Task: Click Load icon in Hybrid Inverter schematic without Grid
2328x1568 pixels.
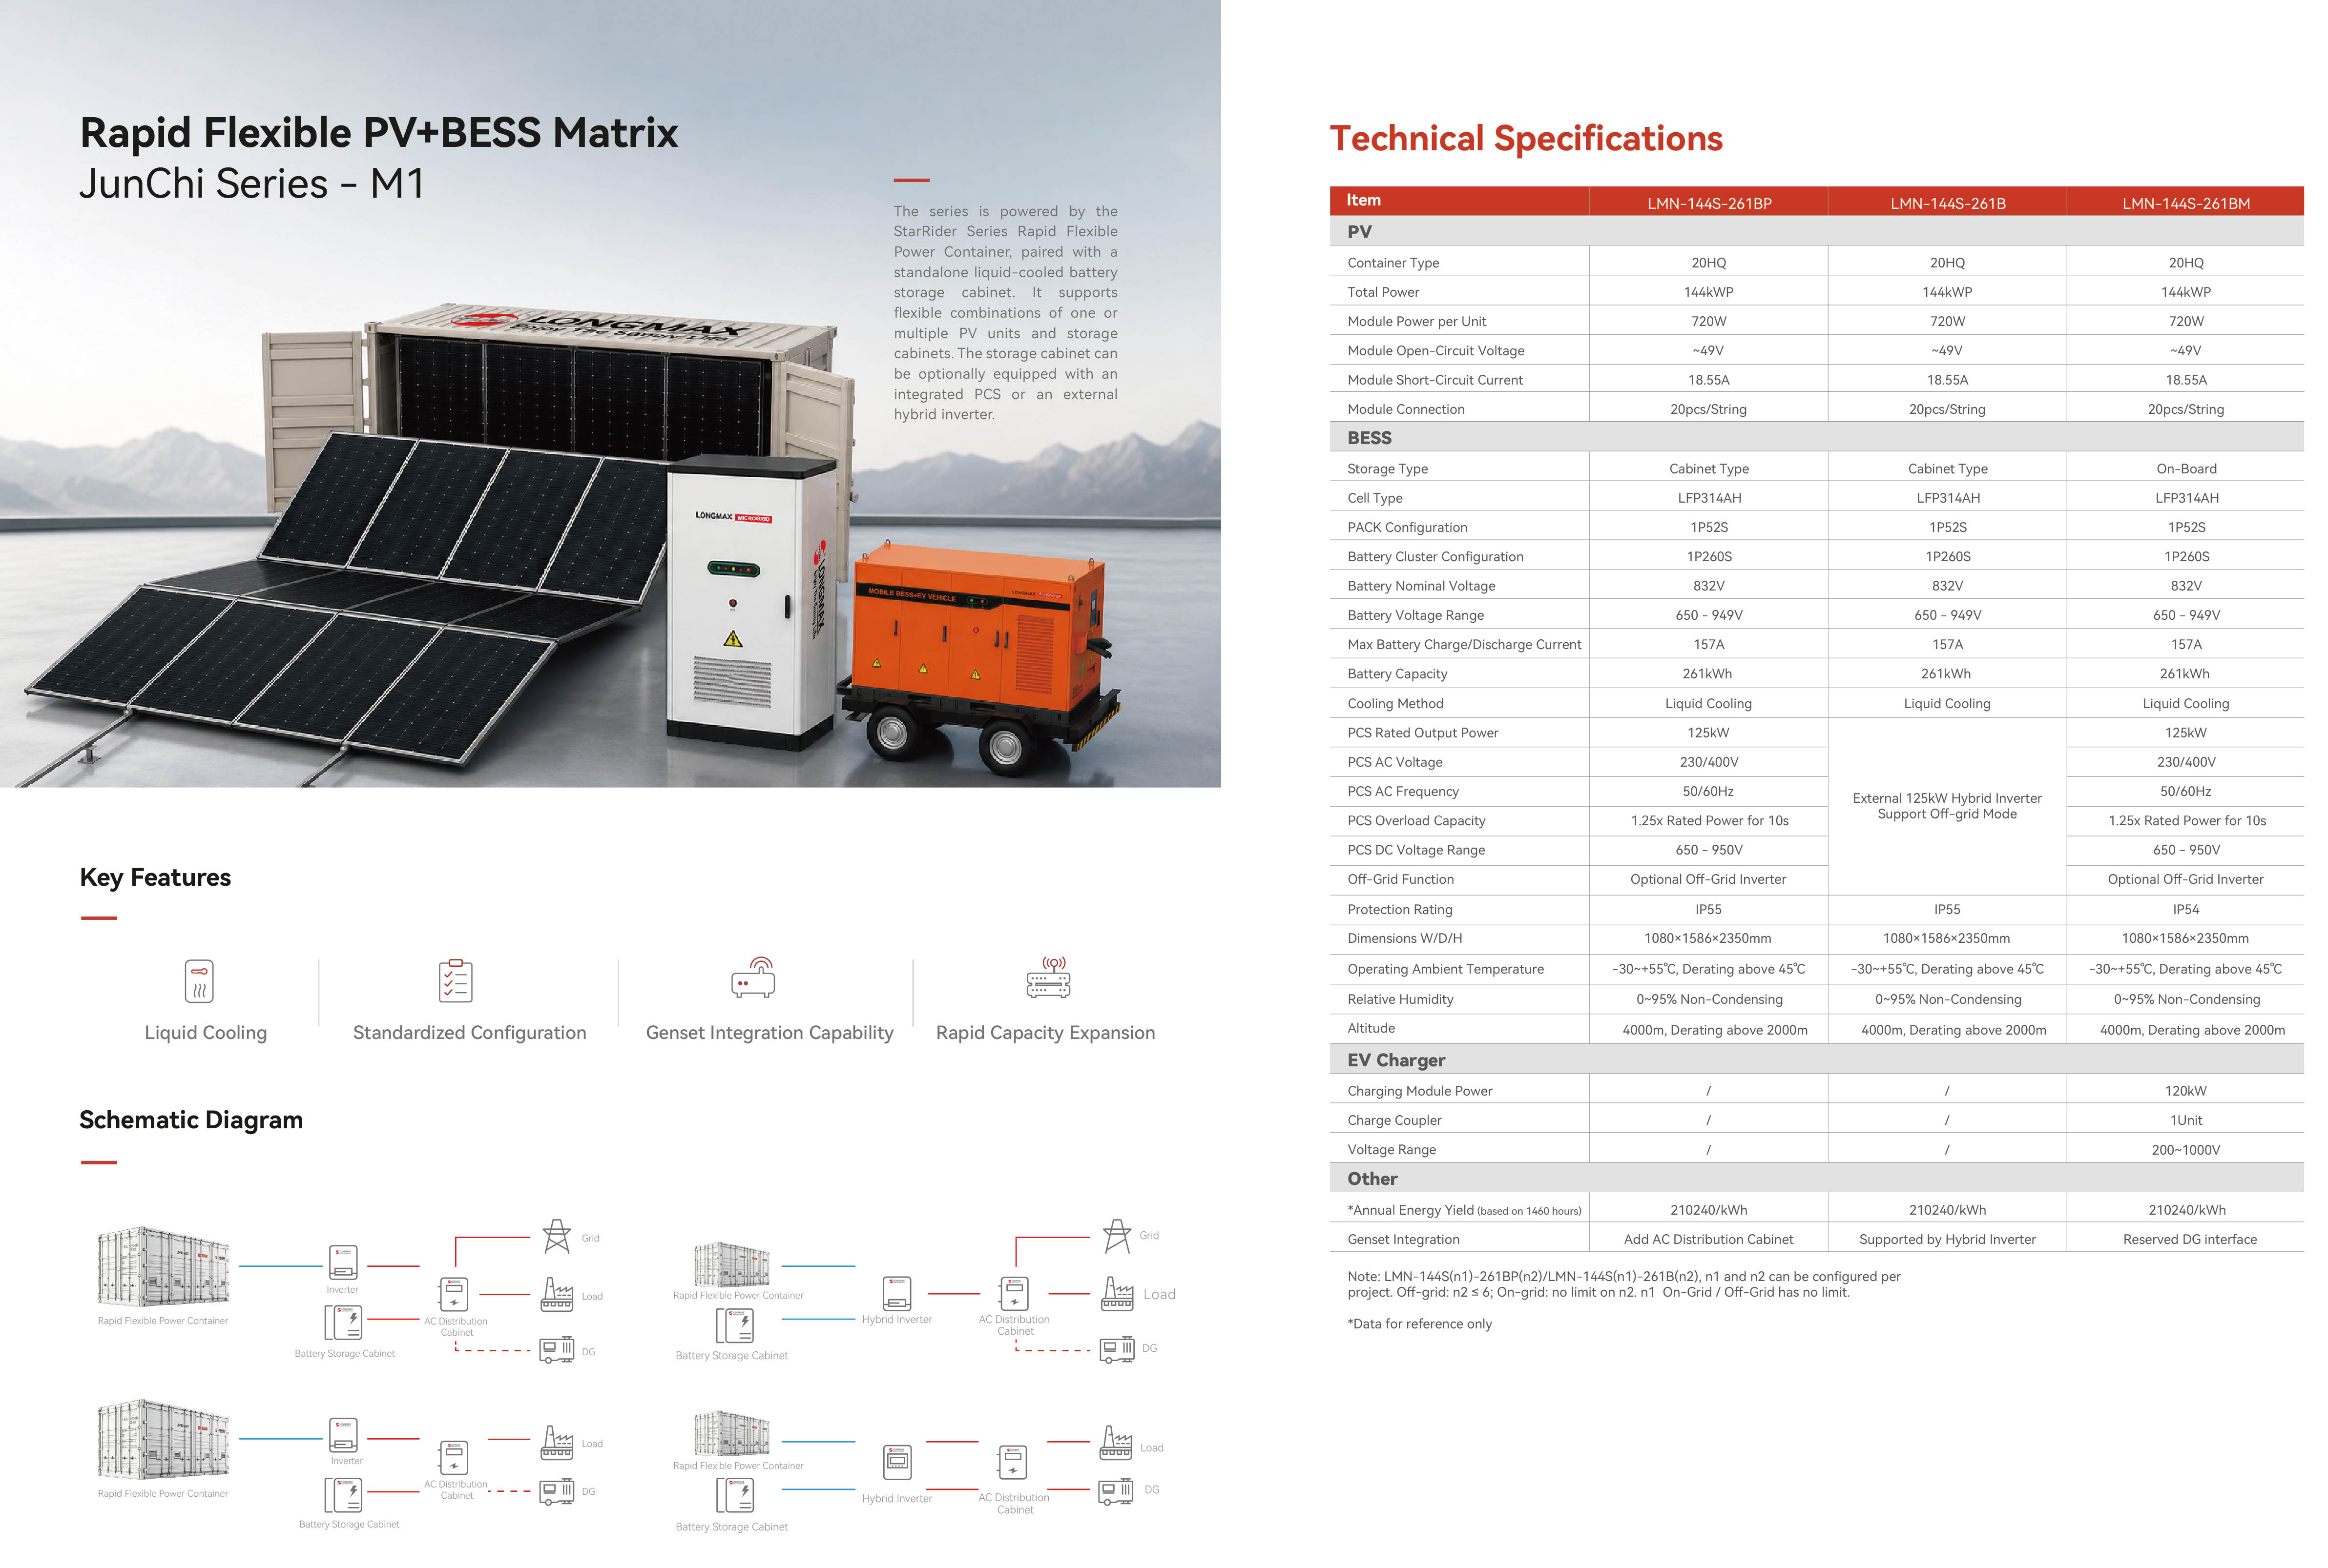Action: (1117, 1442)
